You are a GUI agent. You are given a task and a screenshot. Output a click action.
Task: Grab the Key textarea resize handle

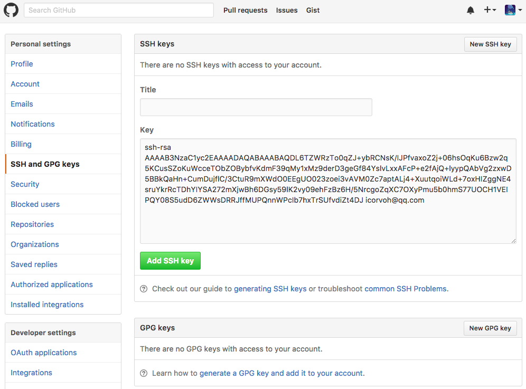[513, 241]
